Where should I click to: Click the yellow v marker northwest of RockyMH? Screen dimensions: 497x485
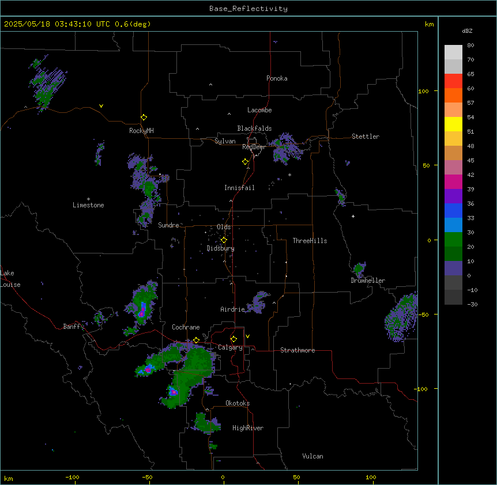(101, 106)
